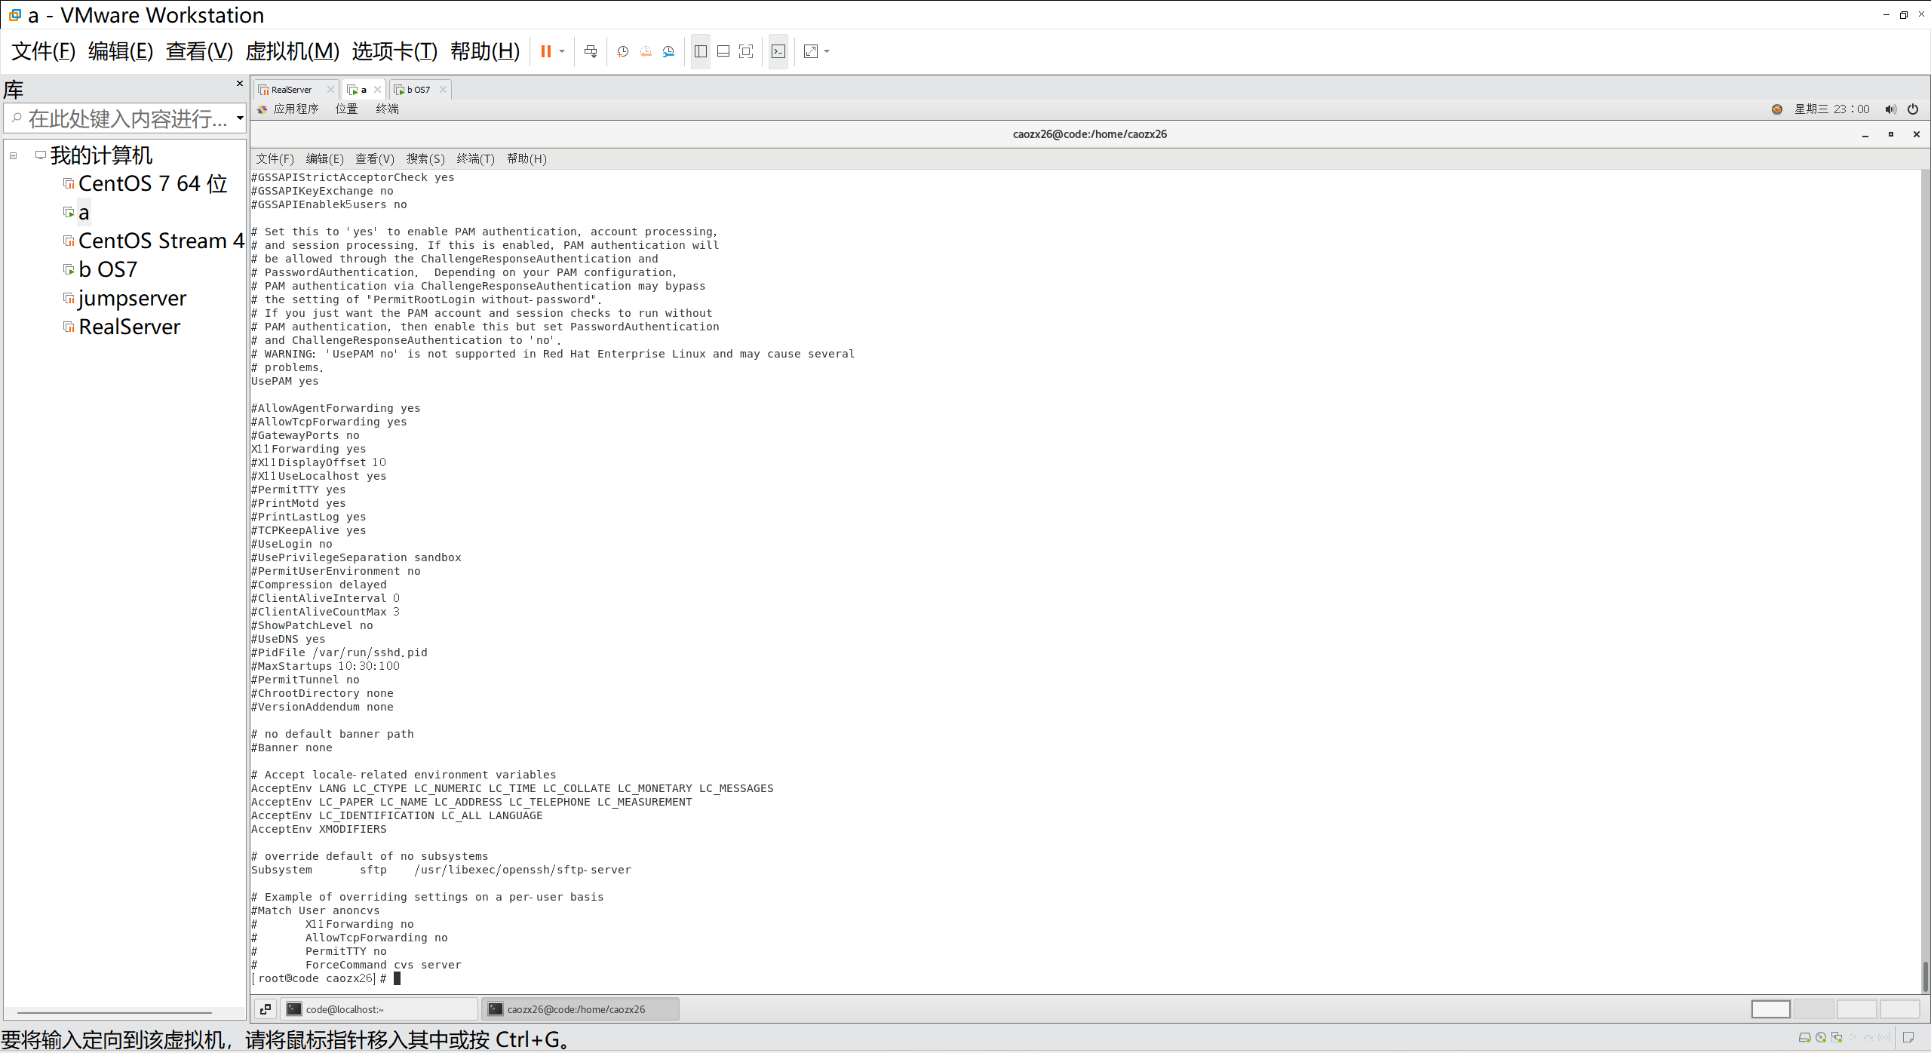This screenshot has height=1053, width=1931.
Task: Open the 应用程序 applications menu
Action: point(296,109)
